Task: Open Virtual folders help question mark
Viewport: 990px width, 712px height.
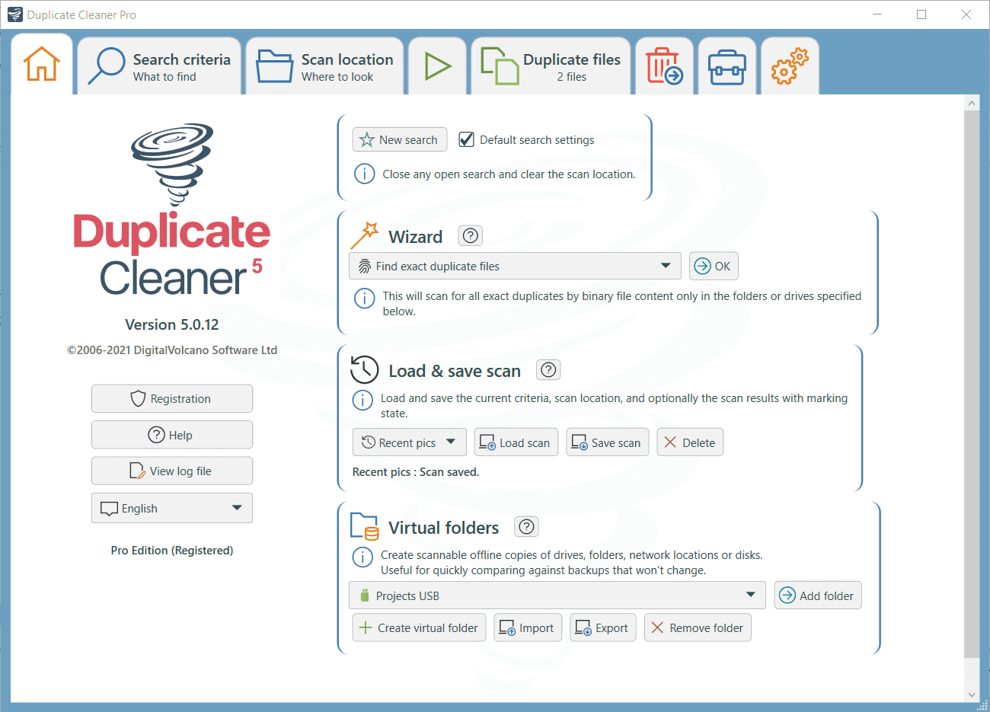Action: pos(526,526)
